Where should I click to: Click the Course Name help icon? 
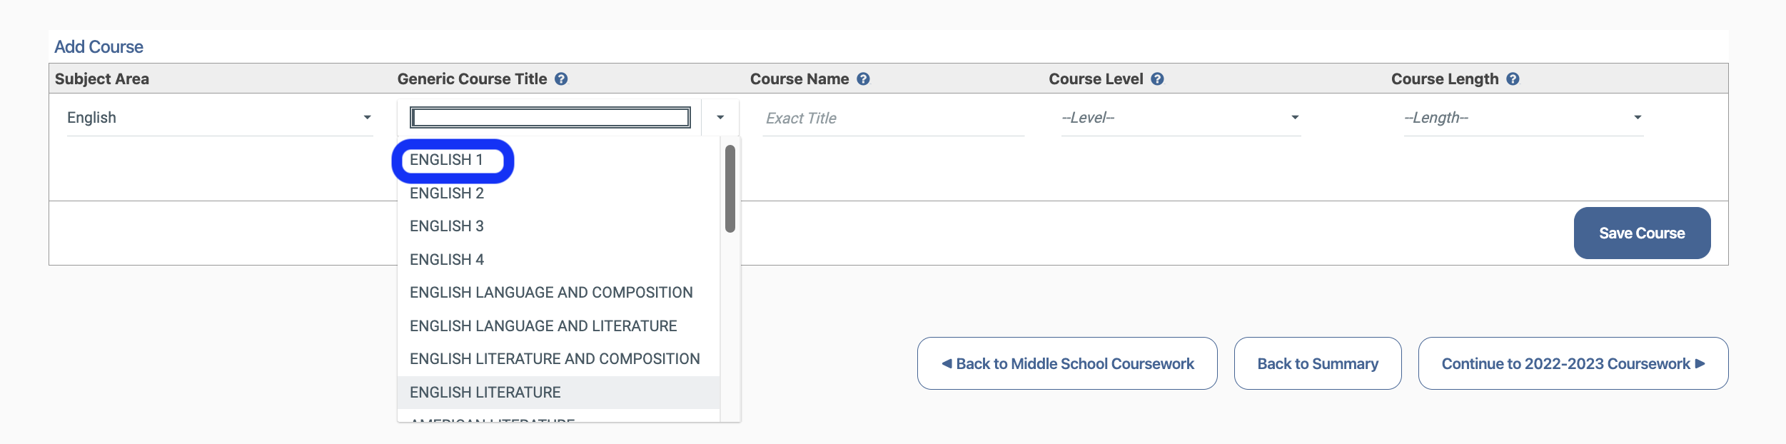tap(863, 79)
